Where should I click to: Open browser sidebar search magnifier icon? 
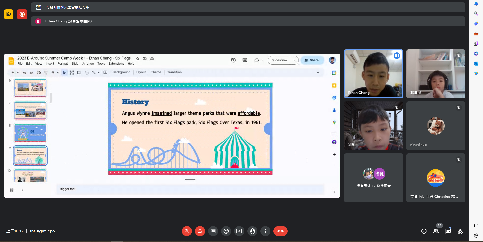pyautogui.click(x=476, y=14)
